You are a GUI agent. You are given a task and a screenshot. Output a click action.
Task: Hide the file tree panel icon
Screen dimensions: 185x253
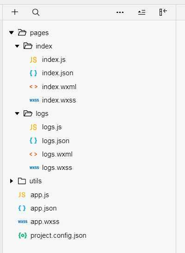click(163, 12)
